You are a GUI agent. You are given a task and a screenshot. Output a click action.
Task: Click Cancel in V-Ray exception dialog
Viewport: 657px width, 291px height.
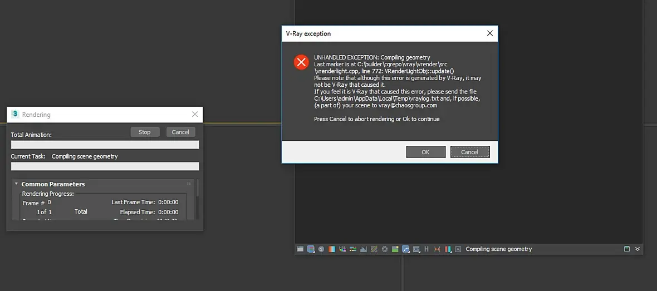[x=470, y=152]
